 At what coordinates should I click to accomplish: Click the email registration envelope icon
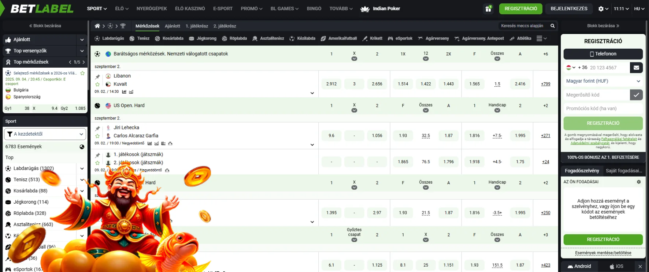[636, 68]
